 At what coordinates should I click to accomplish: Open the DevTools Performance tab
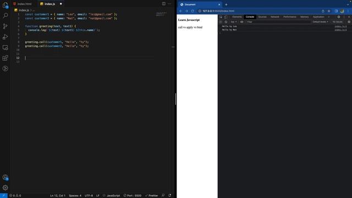pos(290,17)
